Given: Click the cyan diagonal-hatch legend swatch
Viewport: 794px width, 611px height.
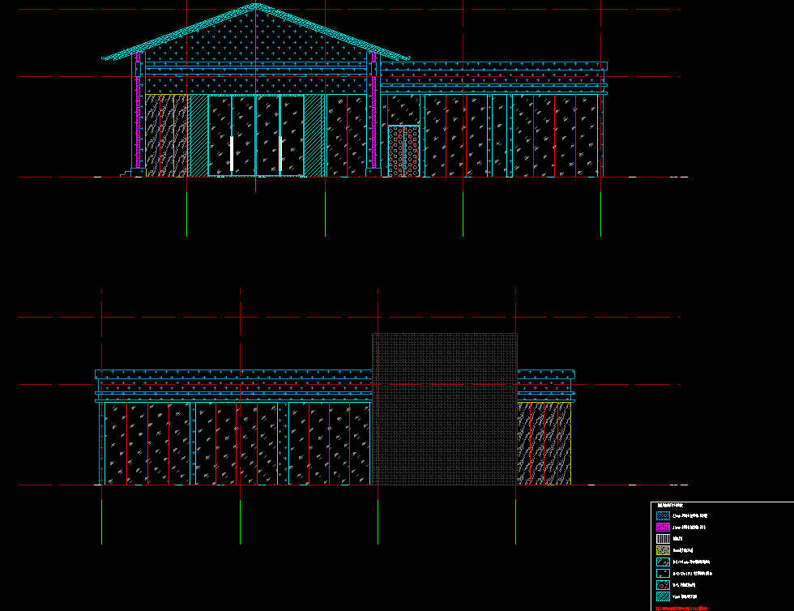Looking at the screenshot, I should [662, 596].
